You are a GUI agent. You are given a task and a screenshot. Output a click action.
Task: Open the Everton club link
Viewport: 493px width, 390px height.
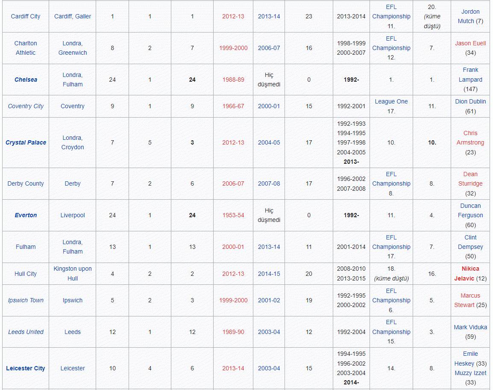(26, 215)
